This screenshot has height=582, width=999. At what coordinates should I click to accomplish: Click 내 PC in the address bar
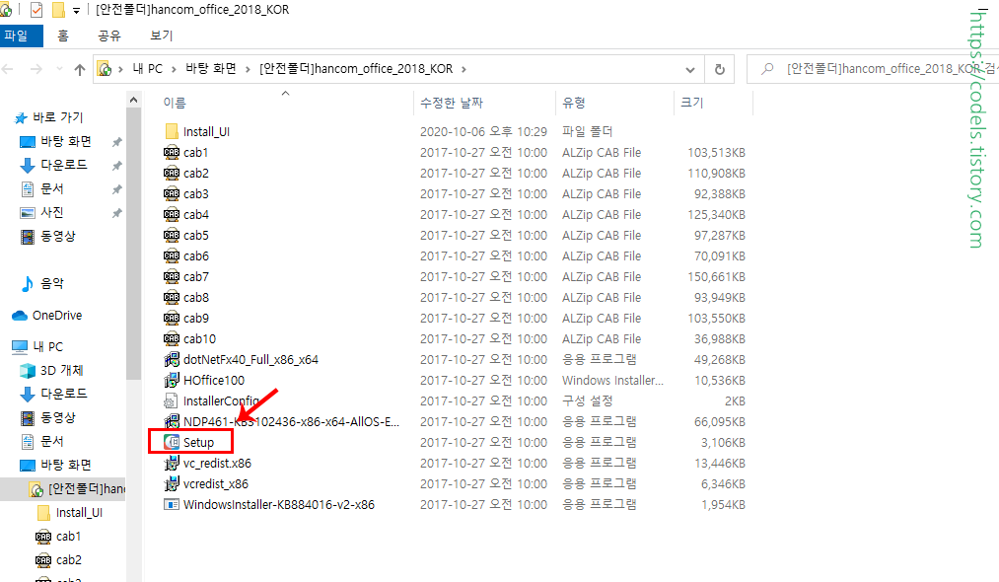coord(147,69)
